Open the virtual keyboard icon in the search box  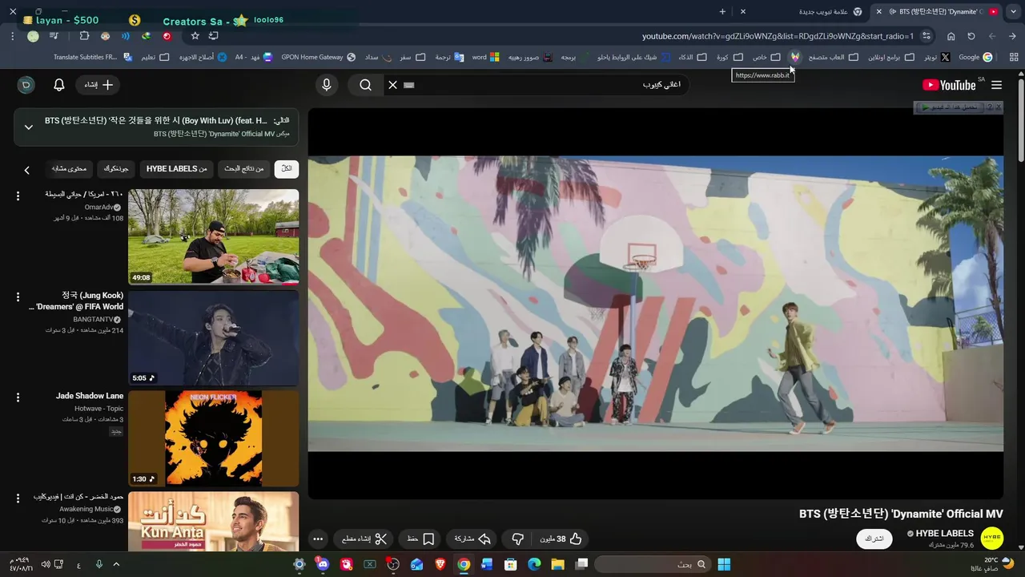click(x=408, y=85)
